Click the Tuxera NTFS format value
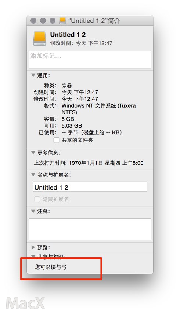The height and width of the screenshot is (312, 180). 98,109
